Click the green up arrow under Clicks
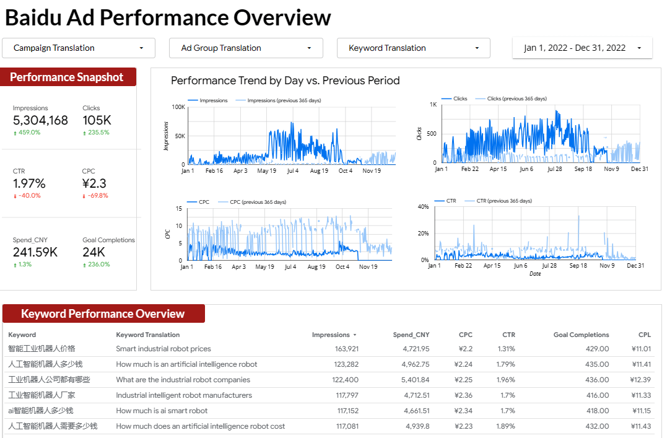Viewport: 667px width, 438px height. tap(84, 133)
